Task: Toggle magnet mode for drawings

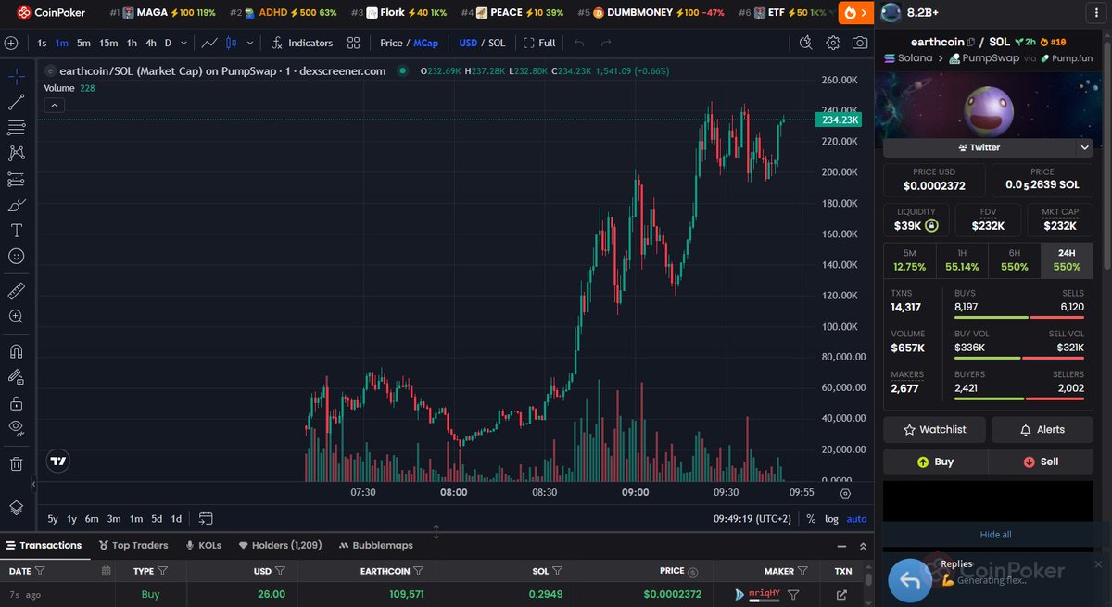Action: 16,351
